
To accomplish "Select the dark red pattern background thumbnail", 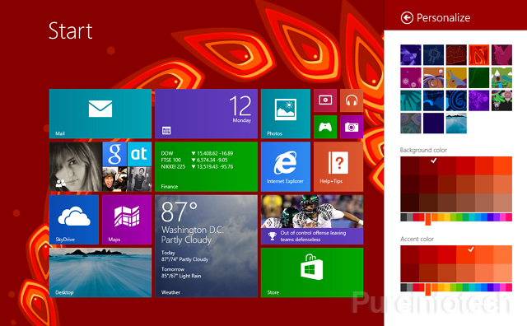I will point(456,55).
